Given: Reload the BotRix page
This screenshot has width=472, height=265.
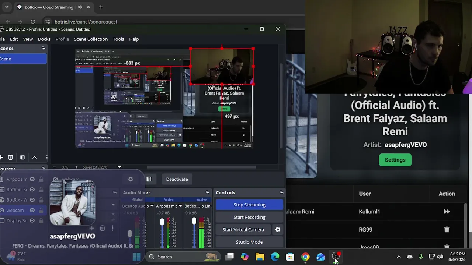Looking at the screenshot, I should click(x=33, y=22).
